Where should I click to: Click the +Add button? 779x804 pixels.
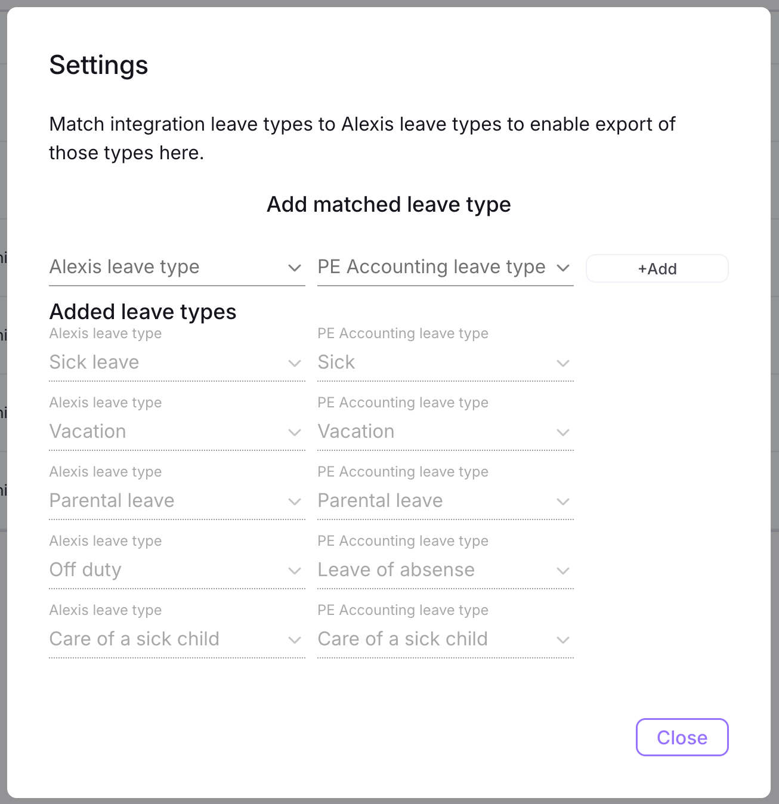657,268
